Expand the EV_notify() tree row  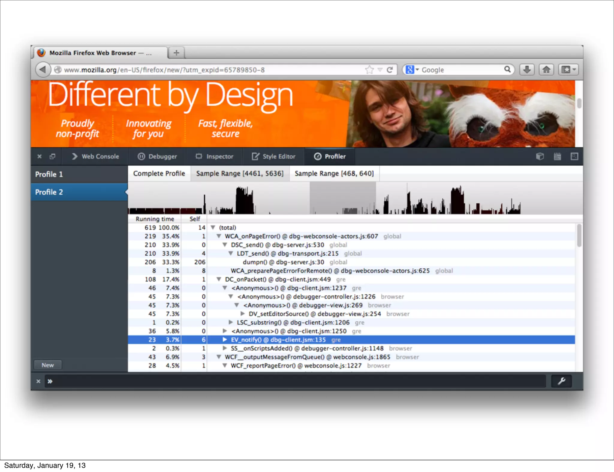[x=225, y=339]
